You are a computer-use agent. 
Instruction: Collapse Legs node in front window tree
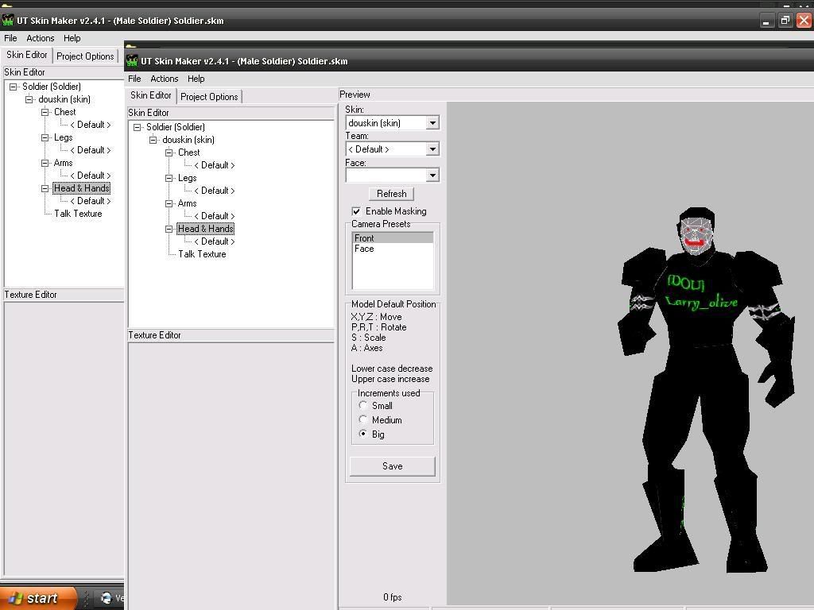pos(169,178)
